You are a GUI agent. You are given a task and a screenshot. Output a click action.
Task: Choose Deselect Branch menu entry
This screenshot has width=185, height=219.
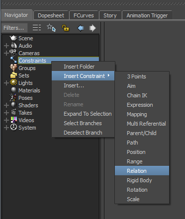(x=83, y=133)
